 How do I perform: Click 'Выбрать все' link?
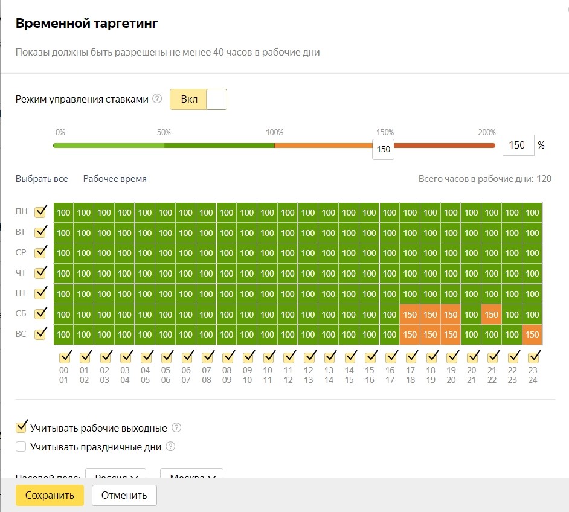[x=42, y=179]
